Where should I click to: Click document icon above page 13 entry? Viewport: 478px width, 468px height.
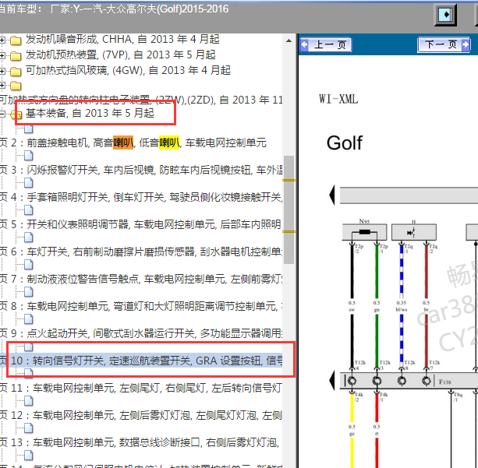[29, 428]
